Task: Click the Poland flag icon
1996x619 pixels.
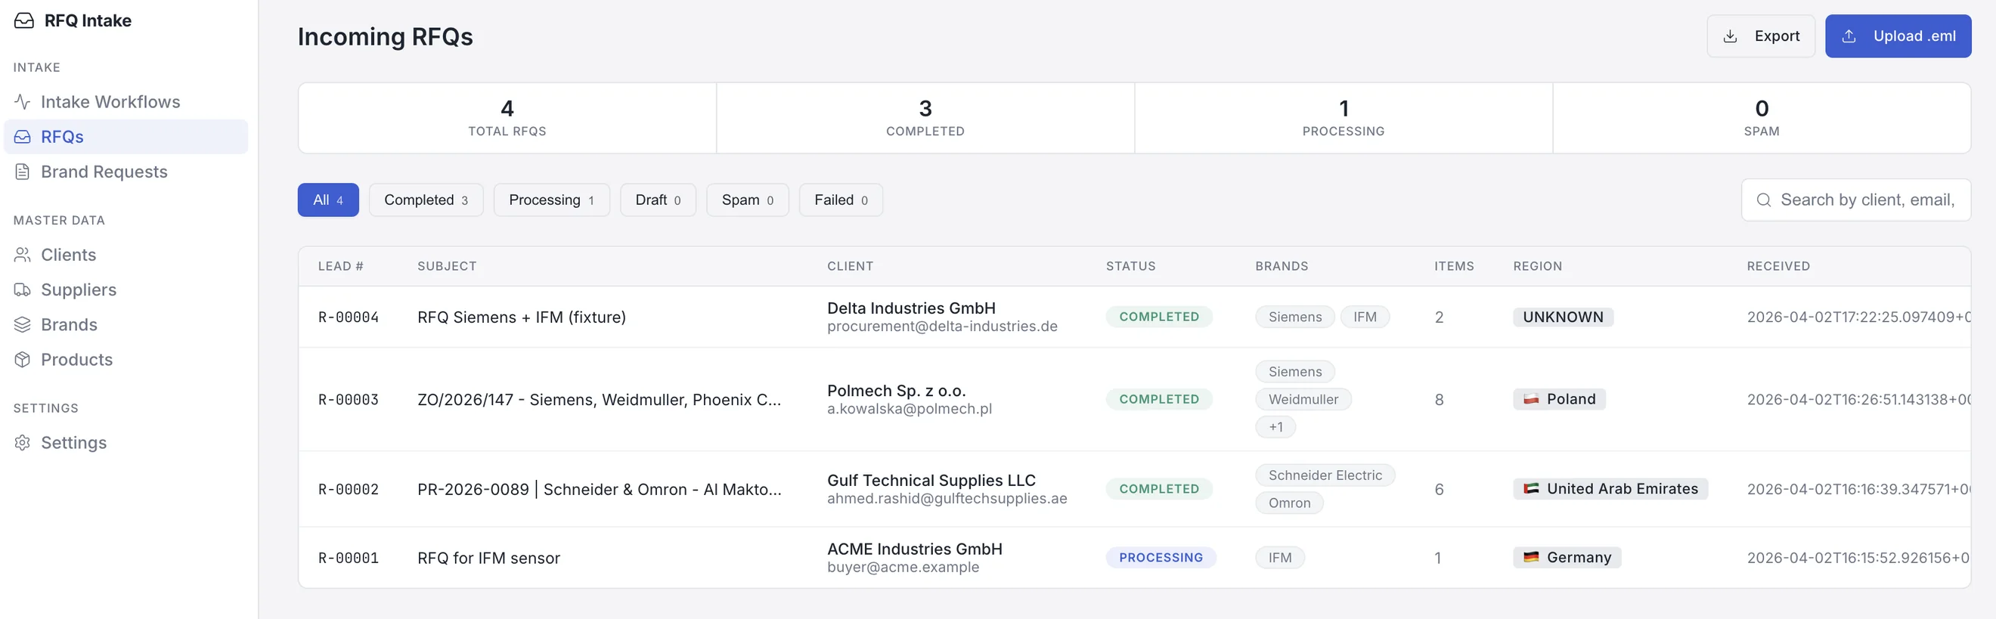Action: (x=1531, y=399)
